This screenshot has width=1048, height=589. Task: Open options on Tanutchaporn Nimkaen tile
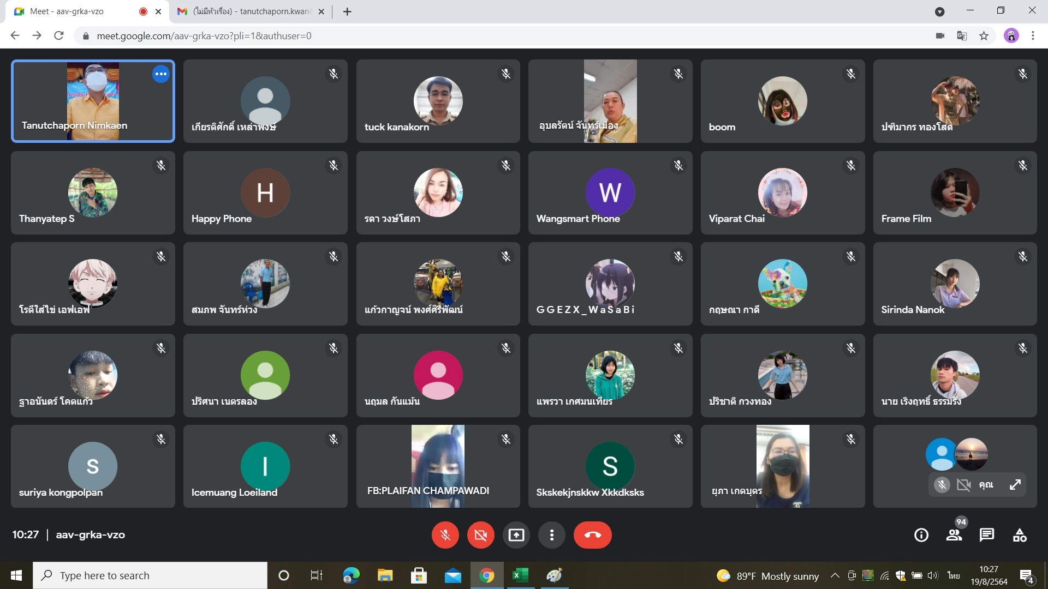pos(160,74)
